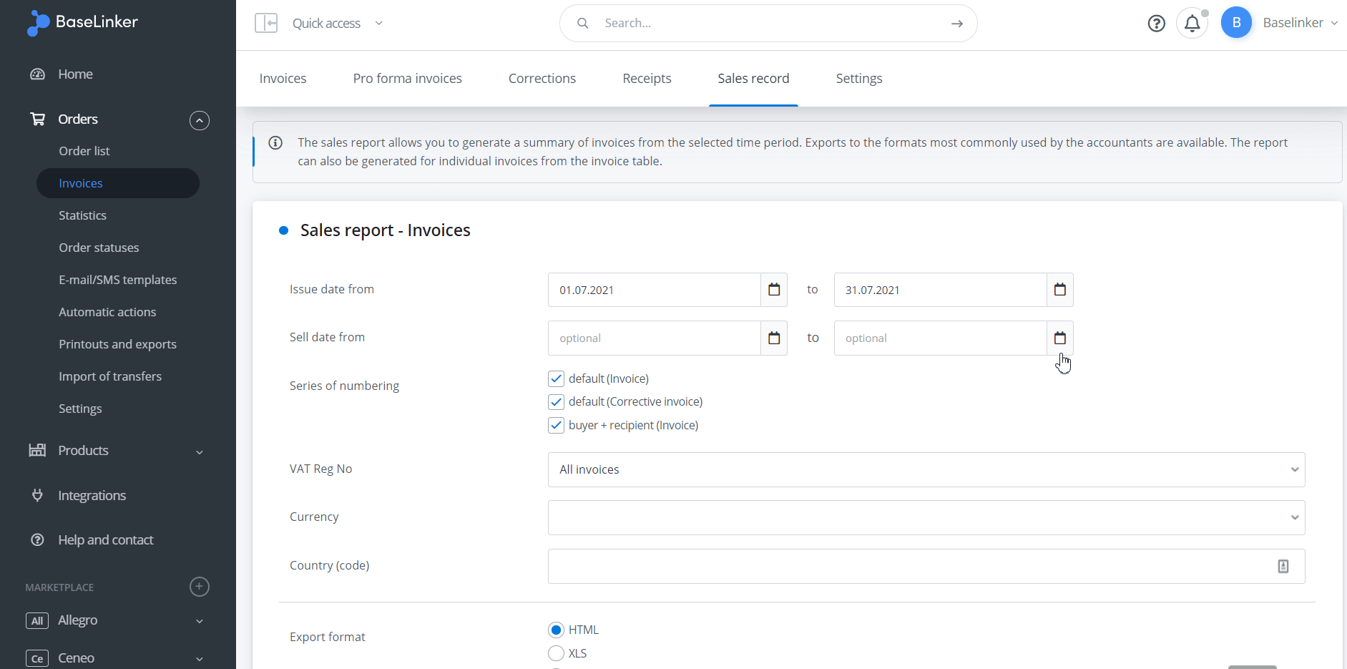1347x669 pixels.
Task: Click the search magnifier icon
Action: tap(583, 23)
